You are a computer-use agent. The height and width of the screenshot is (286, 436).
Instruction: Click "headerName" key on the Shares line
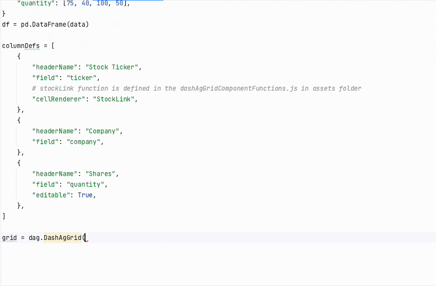(x=55, y=174)
